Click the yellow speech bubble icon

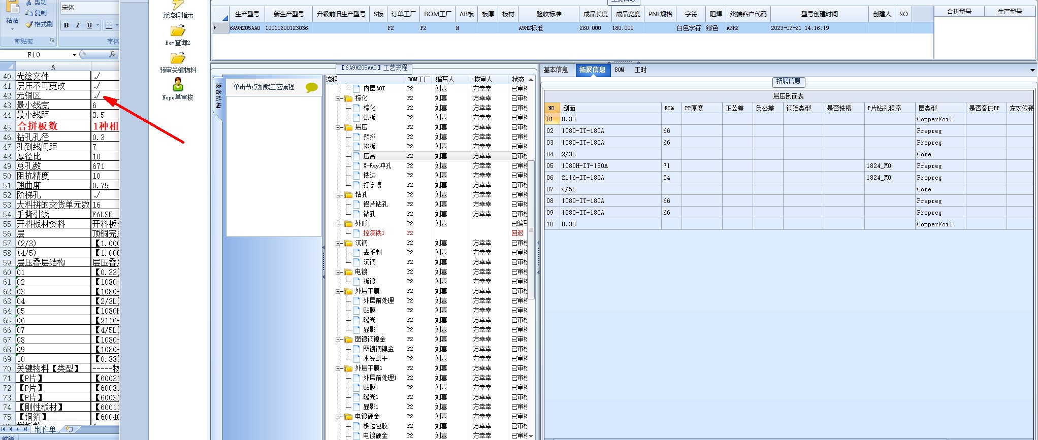tap(312, 87)
